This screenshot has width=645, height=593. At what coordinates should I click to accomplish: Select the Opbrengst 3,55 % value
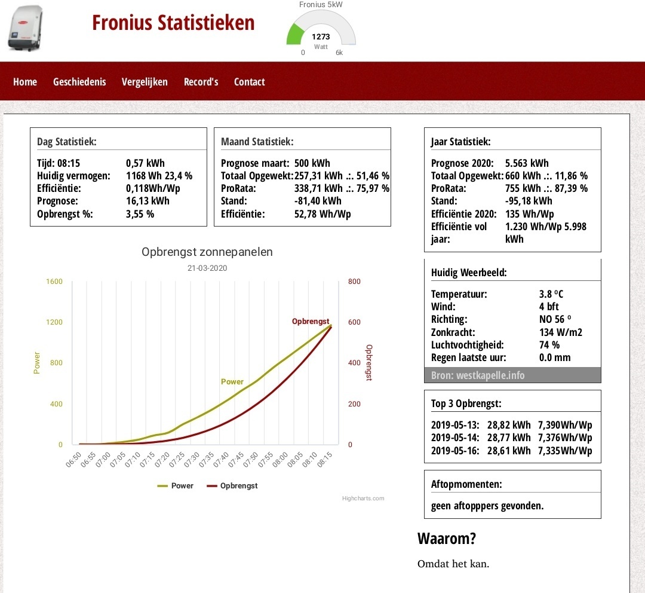(140, 214)
